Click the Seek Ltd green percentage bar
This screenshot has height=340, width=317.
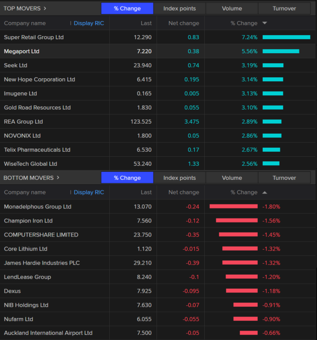pyautogui.click(x=273, y=65)
